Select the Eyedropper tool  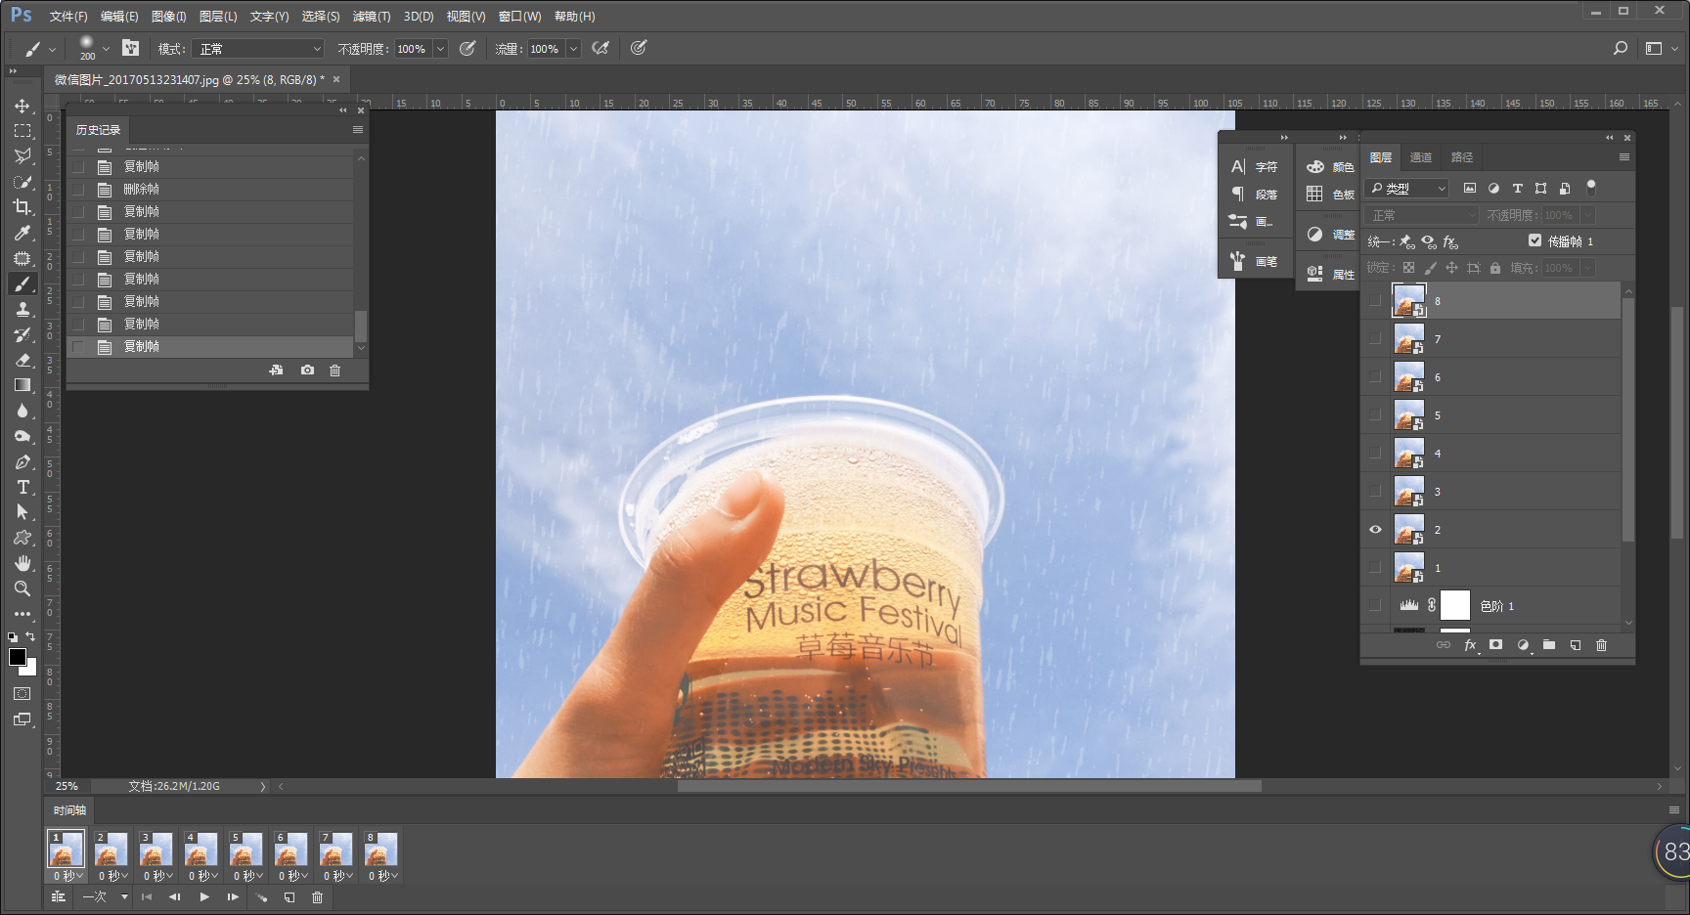tap(22, 233)
